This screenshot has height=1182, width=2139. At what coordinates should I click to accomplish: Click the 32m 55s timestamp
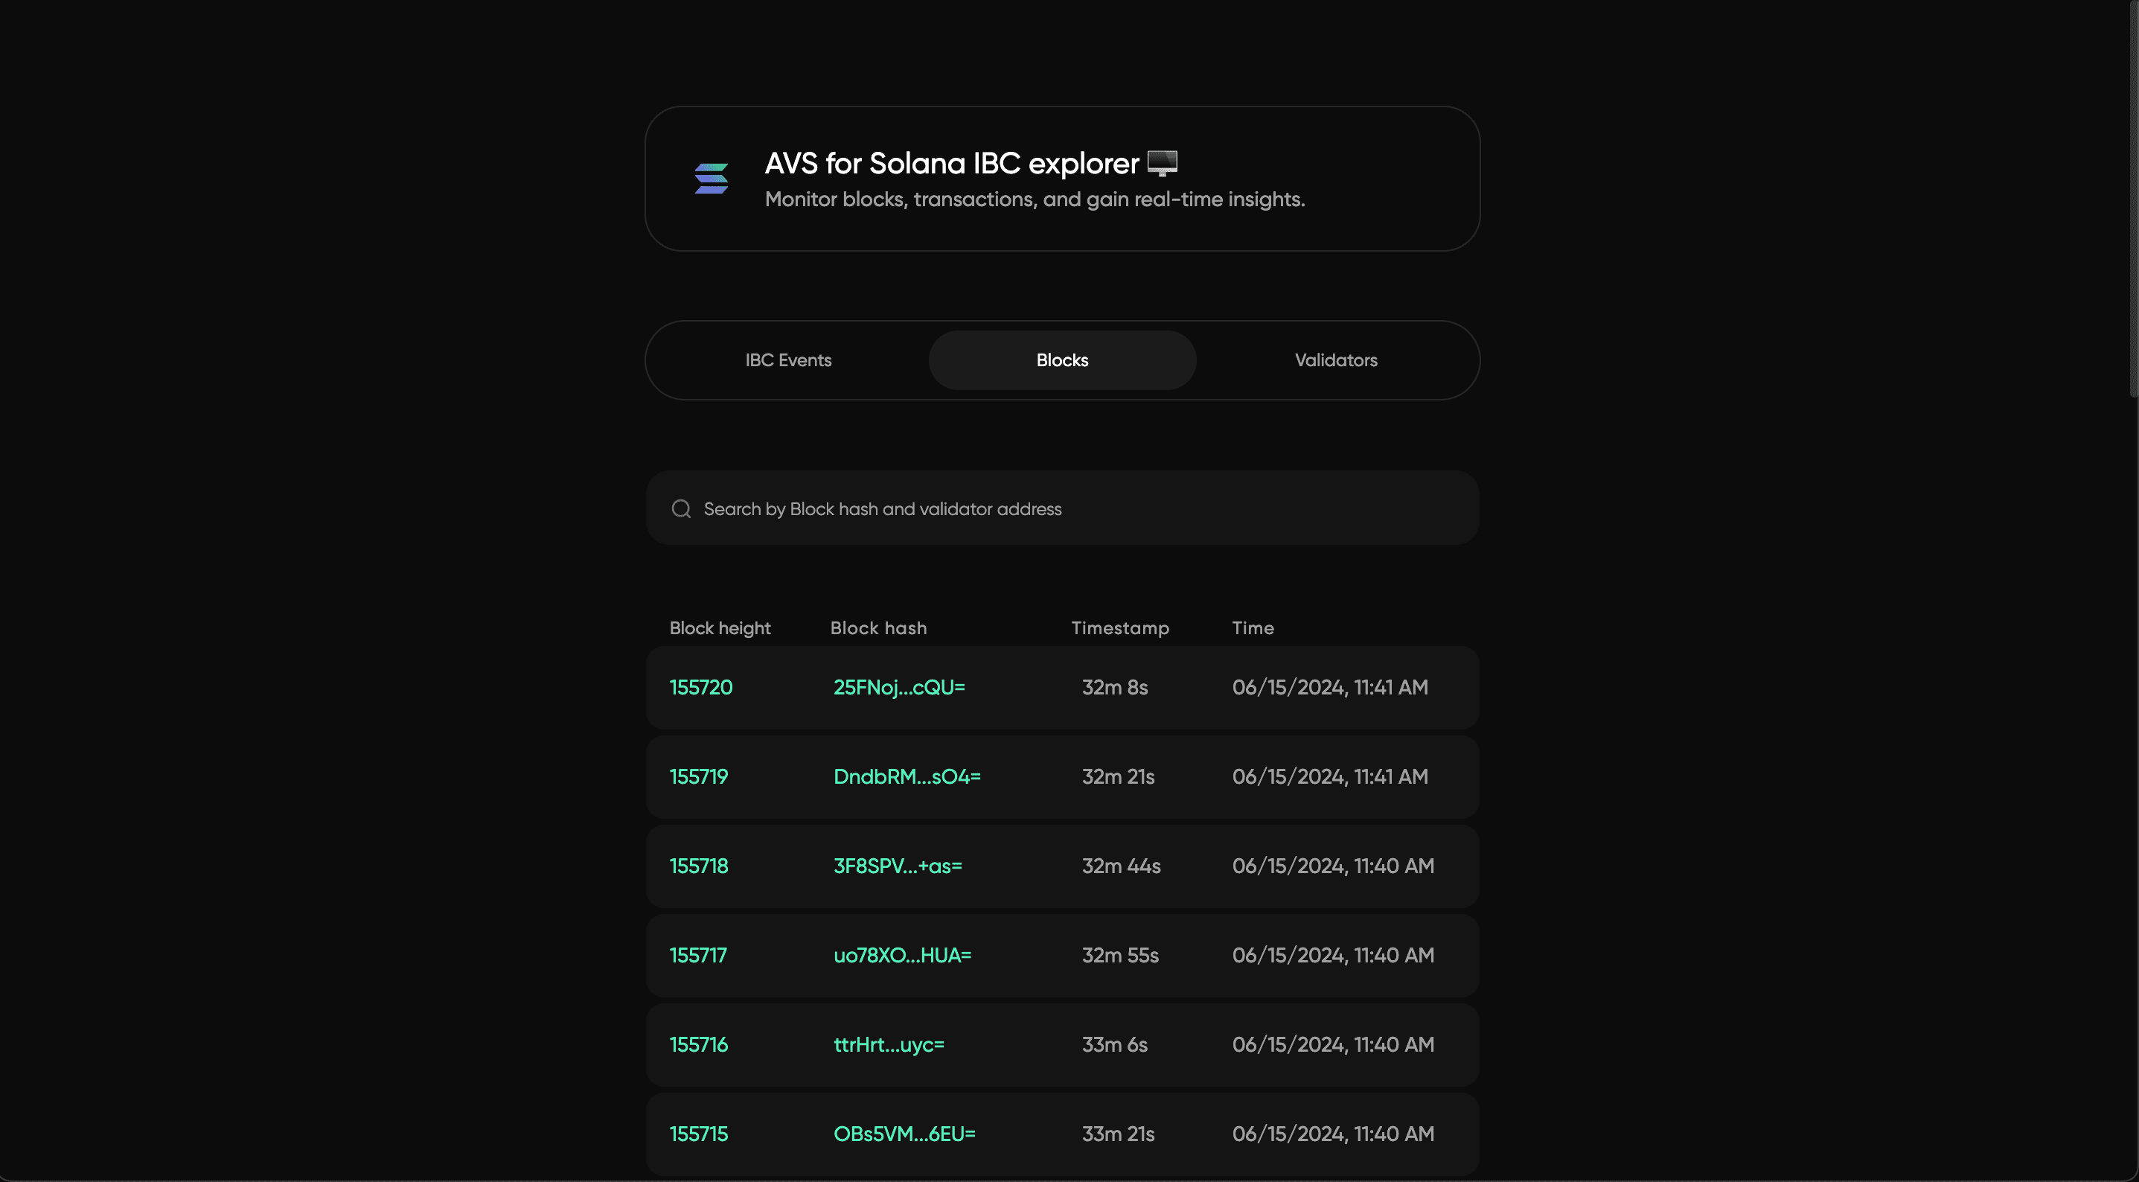tap(1120, 955)
